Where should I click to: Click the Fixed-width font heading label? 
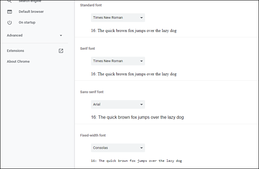point(92,135)
